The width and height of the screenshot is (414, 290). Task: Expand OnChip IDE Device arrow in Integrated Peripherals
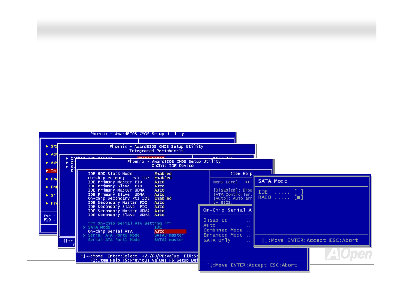click(67, 158)
